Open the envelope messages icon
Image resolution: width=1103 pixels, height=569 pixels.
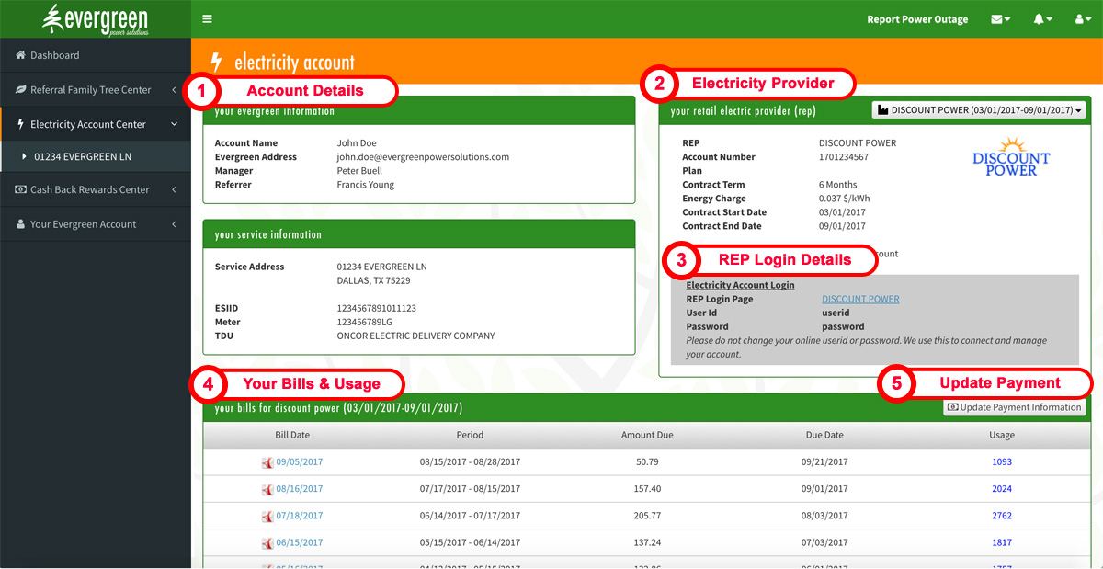pos(1000,19)
